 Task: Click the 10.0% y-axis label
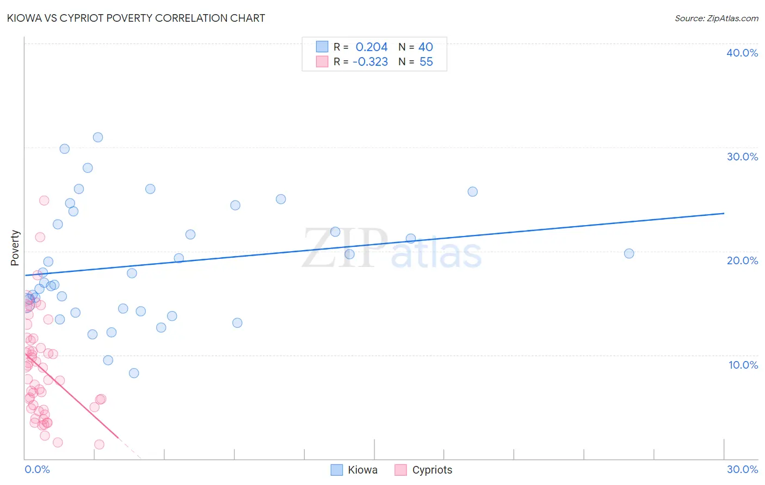coord(743,365)
